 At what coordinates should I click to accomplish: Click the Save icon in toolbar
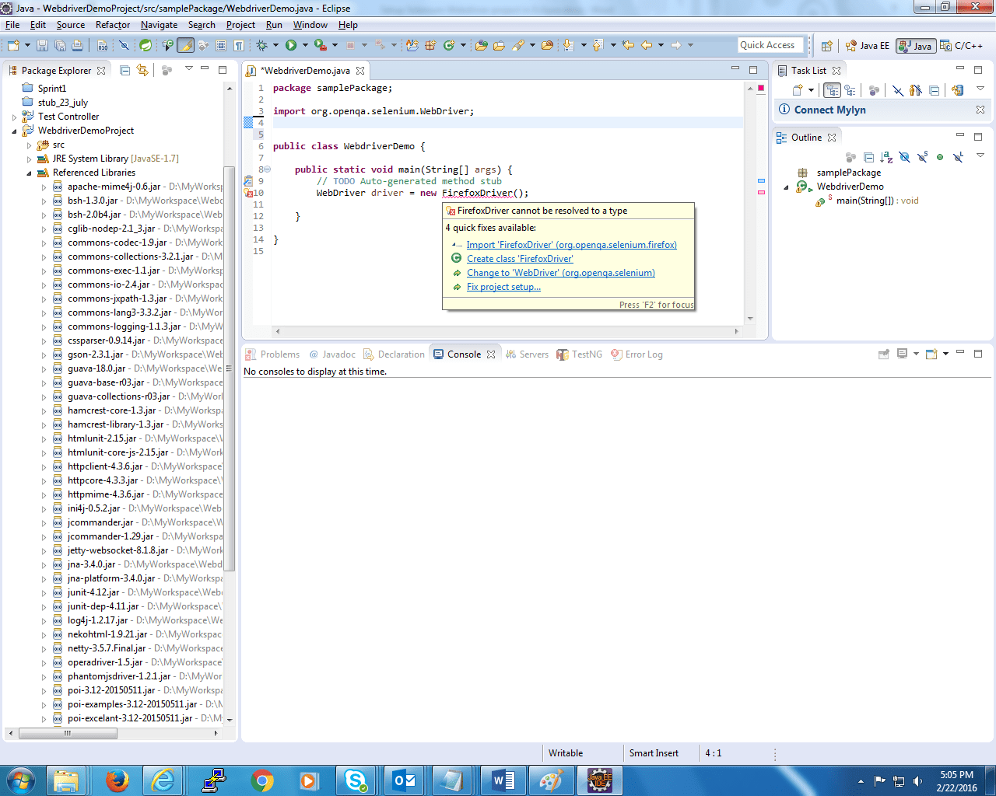[x=42, y=46]
